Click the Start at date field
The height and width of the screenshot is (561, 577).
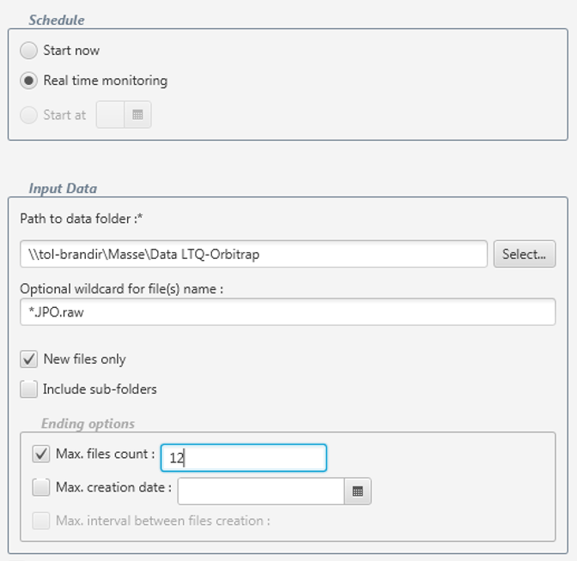pos(110,115)
